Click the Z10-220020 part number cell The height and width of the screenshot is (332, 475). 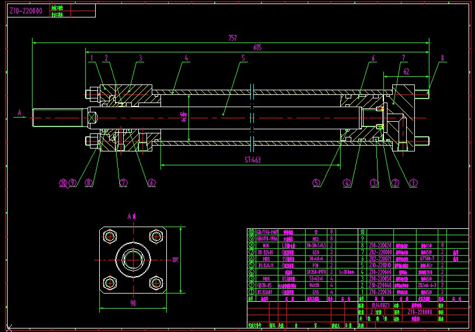pos(380,246)
